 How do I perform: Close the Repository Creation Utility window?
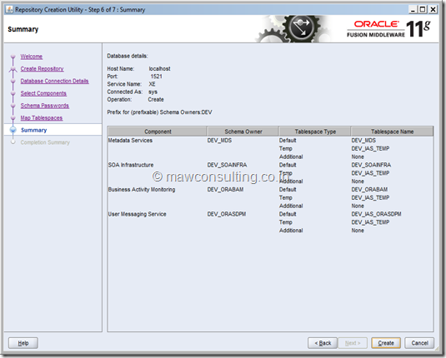433,9
